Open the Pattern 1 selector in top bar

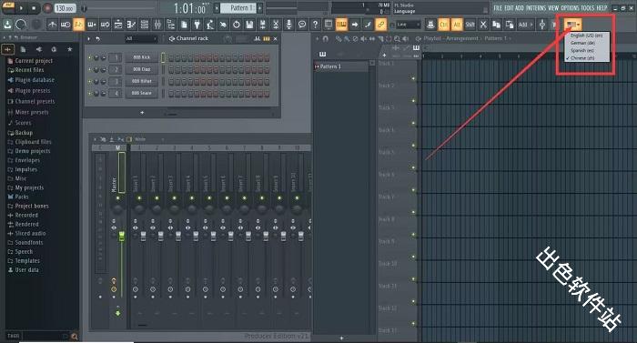click(x=238, y=7)
